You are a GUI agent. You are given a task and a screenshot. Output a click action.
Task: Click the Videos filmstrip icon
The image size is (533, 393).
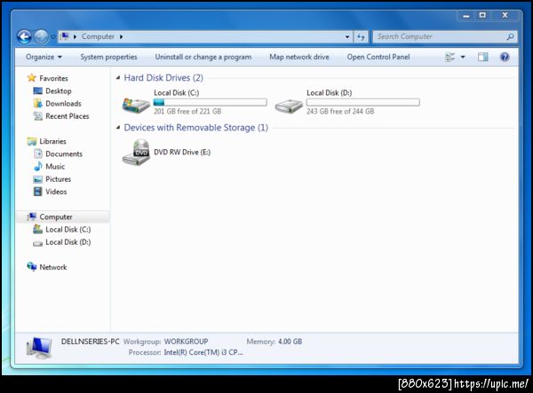click(x=37, y=192)
